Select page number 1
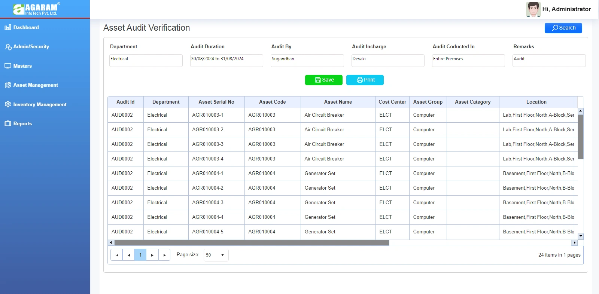Viewport: 599px width, 294px height. [x=140, y=255]
